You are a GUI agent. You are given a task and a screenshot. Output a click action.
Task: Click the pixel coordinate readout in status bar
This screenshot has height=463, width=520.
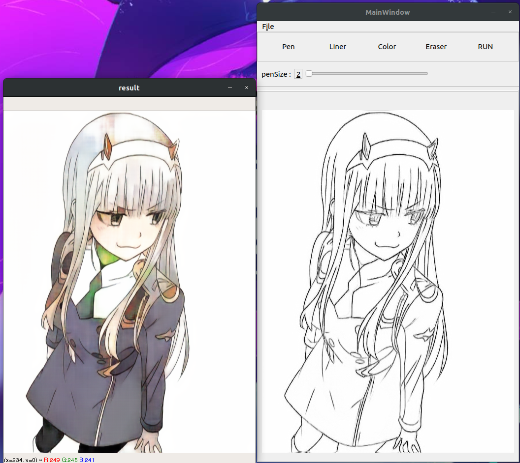pyautogui.click(x=20, y=460)
